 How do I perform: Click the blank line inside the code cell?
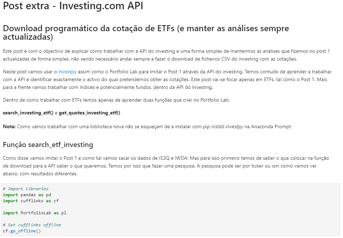click(71, 207)
